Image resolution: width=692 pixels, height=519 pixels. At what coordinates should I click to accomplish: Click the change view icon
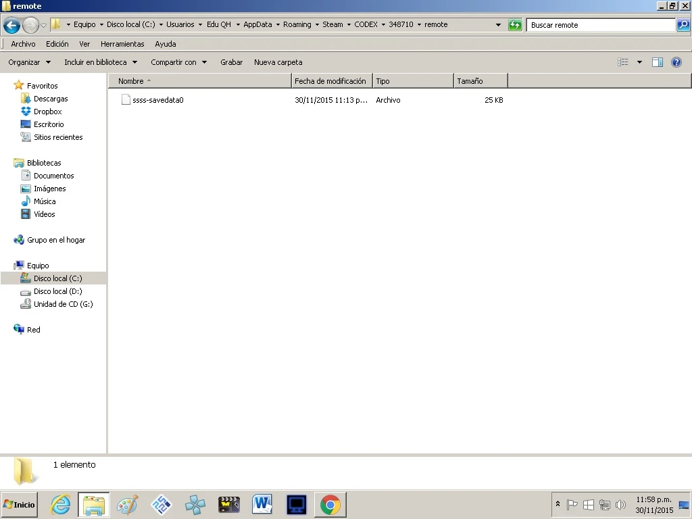point(622,62)
